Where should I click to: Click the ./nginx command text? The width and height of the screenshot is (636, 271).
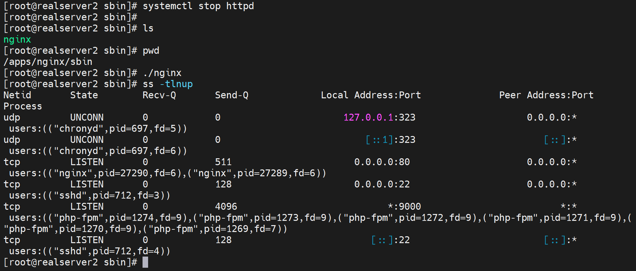click(x=162, y=73)
